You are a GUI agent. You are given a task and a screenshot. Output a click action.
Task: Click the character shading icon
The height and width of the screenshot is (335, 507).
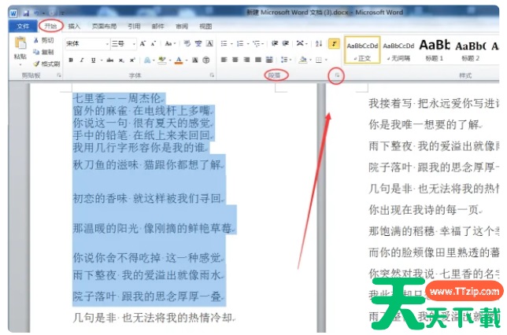[x=195, y=60]
